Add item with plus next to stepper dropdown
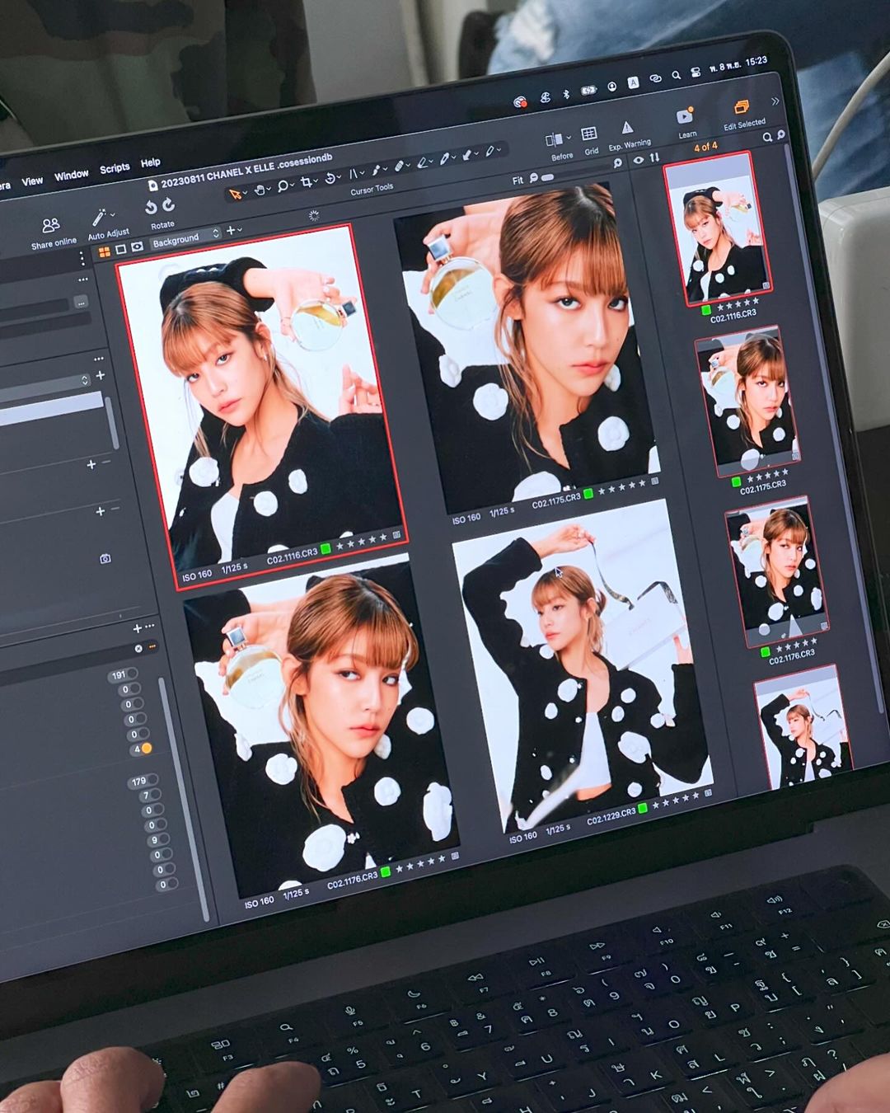Viewport: 890px width, 1113px height. coord(101,376)
